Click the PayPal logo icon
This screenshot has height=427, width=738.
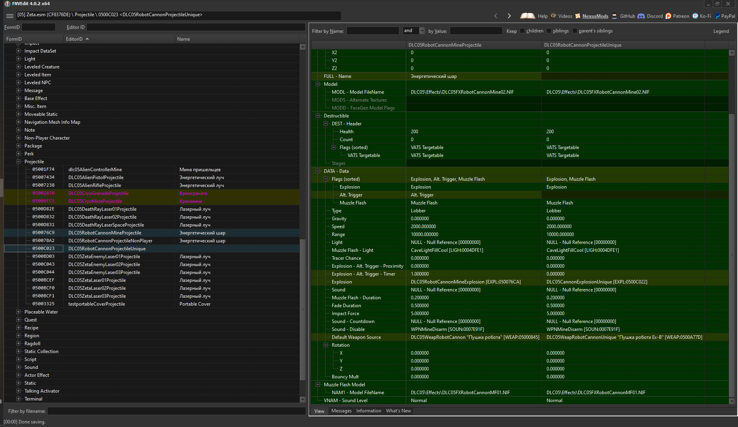[x=717, y=16]
